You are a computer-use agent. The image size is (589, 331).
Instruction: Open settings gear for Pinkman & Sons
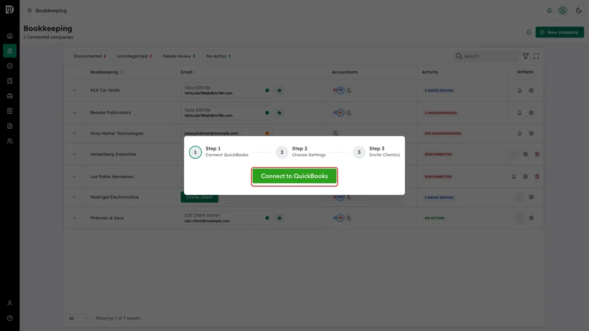click(531, 218)
